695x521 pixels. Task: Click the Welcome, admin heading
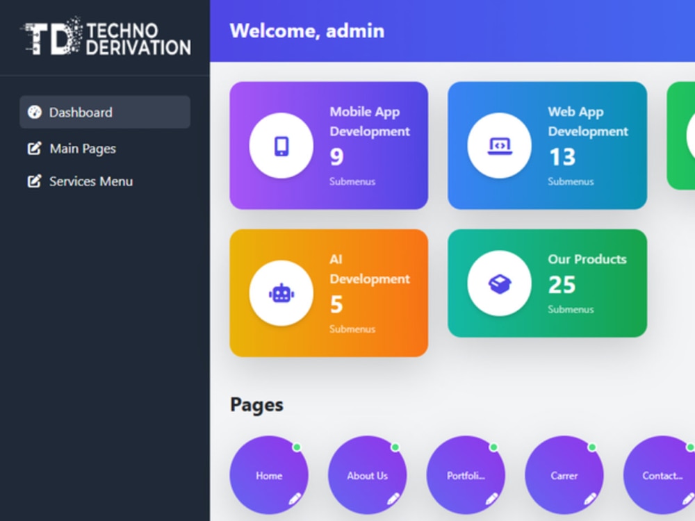coord(307,31)
